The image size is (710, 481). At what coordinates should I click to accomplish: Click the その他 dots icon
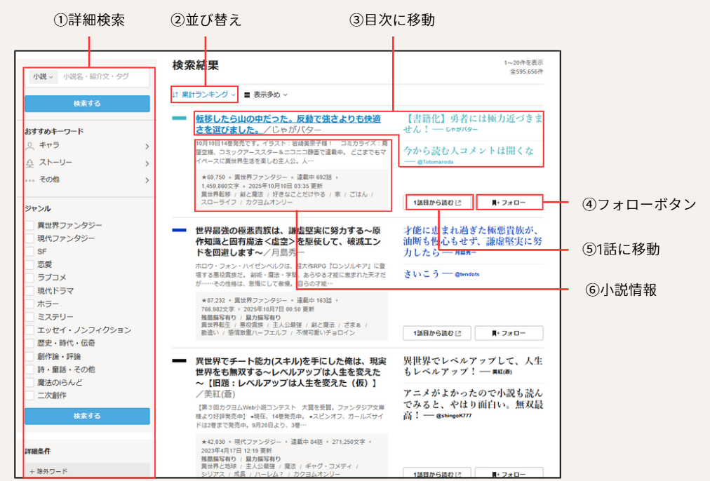(x=30, y=180)
